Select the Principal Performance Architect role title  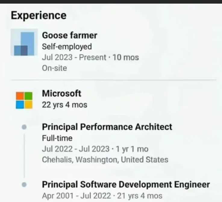click(x=107, y=127)
